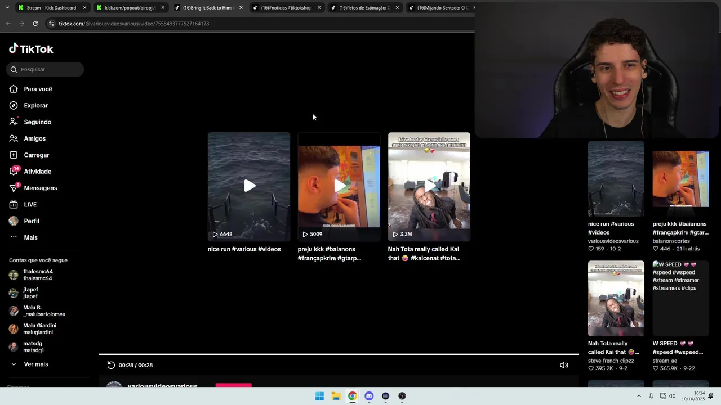Open Carregar upload page
The width and height of the screenshot is (721, 405).
pyautogui.click(x=36, y=155)
